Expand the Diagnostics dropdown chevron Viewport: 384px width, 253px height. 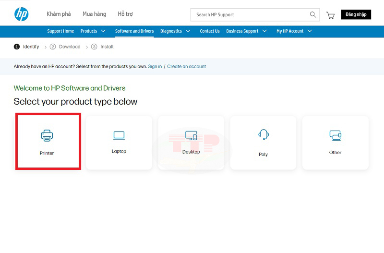coord(188,31)
